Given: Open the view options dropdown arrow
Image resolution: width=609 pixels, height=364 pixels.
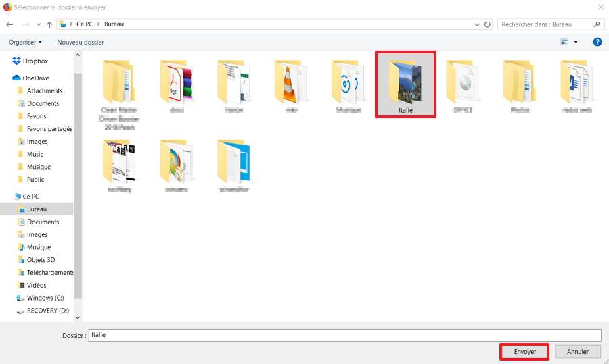Looking at the screenshot, I should click(x=576, y=42).
